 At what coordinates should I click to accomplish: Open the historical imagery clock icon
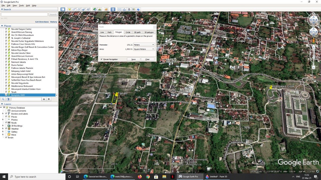[95, 9]
